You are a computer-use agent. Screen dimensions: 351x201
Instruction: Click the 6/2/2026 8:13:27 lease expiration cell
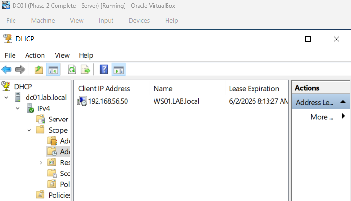coord(258,101)
